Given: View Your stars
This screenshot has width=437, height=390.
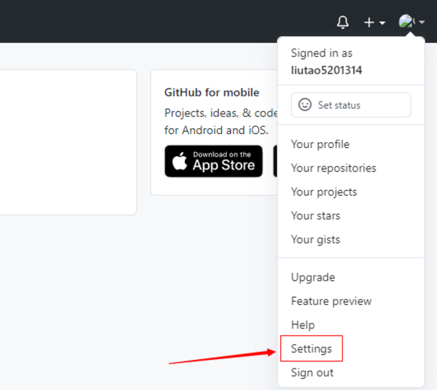Looking at the screenshot, I should coord(315,215).
